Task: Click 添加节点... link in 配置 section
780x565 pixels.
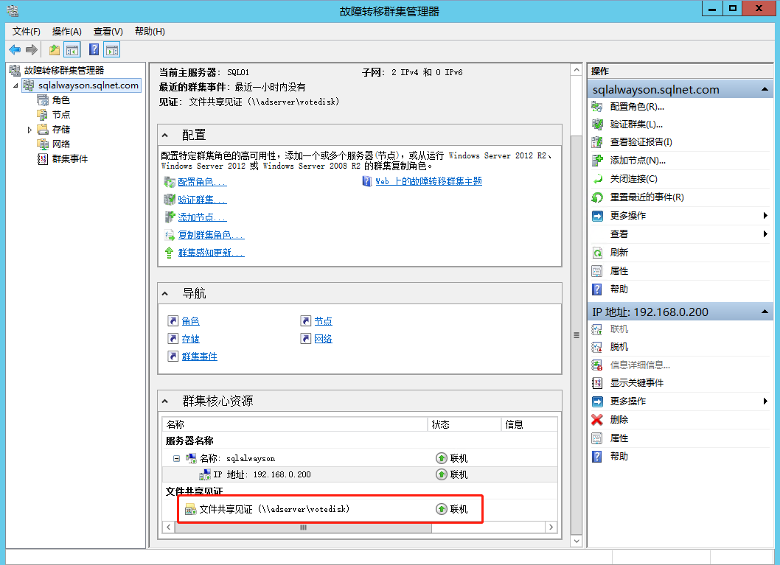Action: [x=202, y=217]
